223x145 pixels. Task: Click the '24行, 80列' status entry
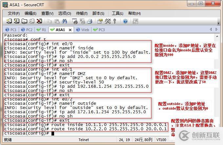pos(143,140)
